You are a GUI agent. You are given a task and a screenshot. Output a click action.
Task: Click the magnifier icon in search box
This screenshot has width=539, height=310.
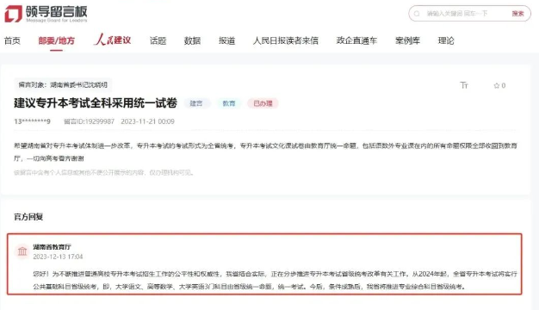tap(417, 14)
